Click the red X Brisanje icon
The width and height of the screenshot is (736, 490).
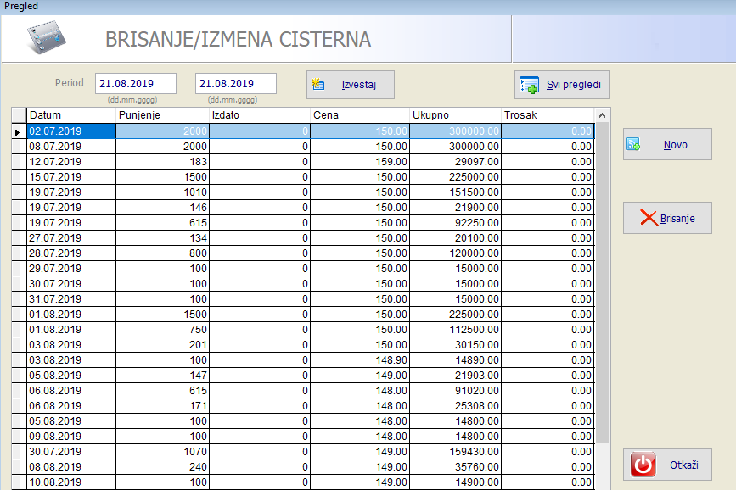649,218
